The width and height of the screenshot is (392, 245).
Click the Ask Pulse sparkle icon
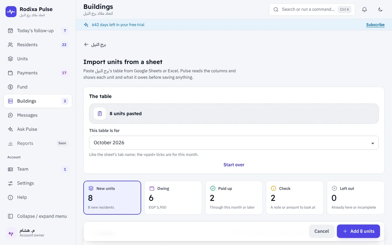point(10,129)
